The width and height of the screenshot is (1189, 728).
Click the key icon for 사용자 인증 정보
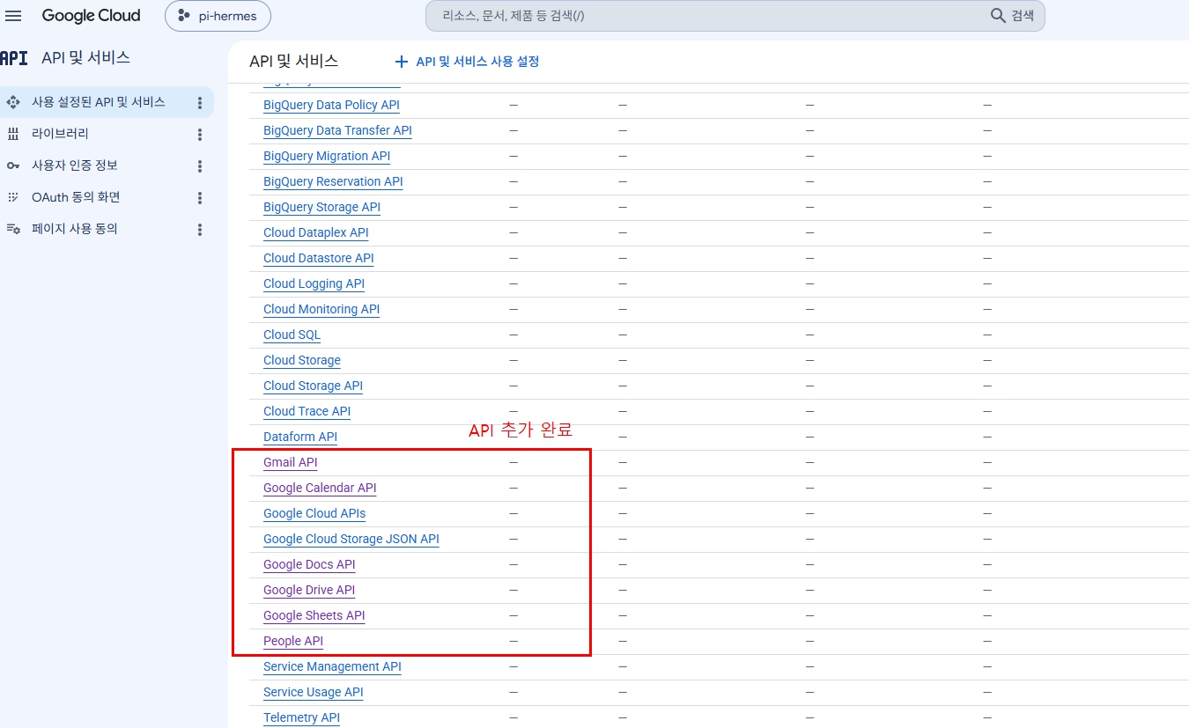(13, 165)
